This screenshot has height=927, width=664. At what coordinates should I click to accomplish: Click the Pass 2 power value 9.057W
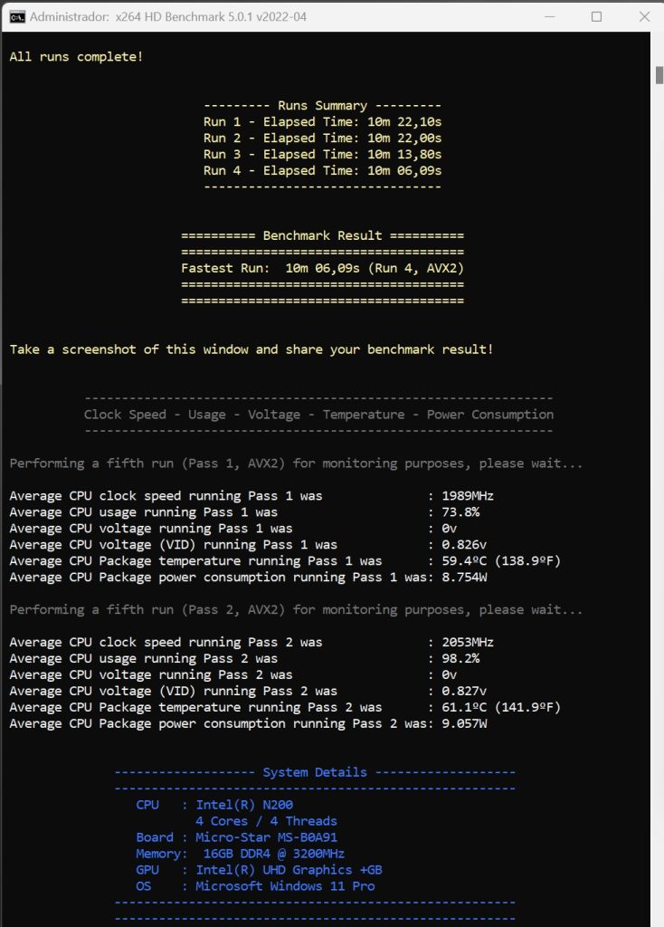464,723
